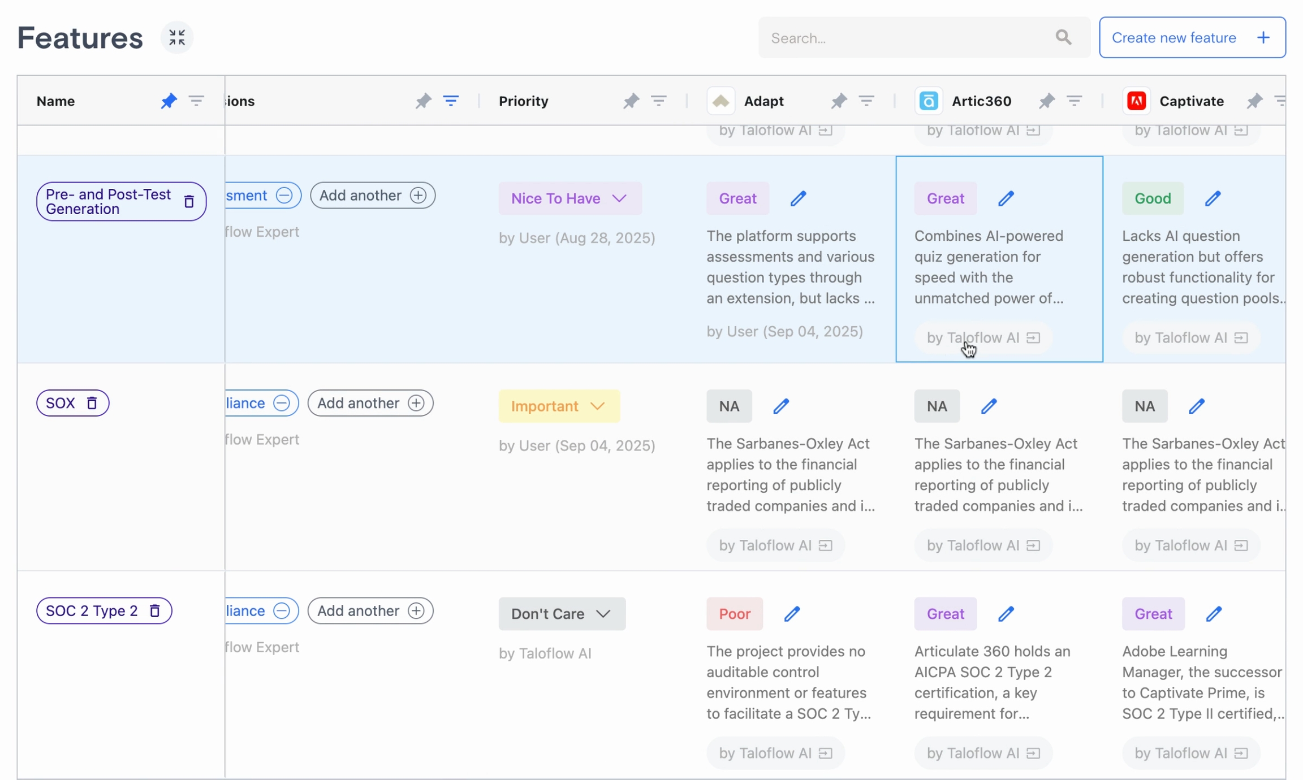The height and width of the screenshot is (780, 1303).
Task: Click the search magnifier icon
Action: 1063,38
